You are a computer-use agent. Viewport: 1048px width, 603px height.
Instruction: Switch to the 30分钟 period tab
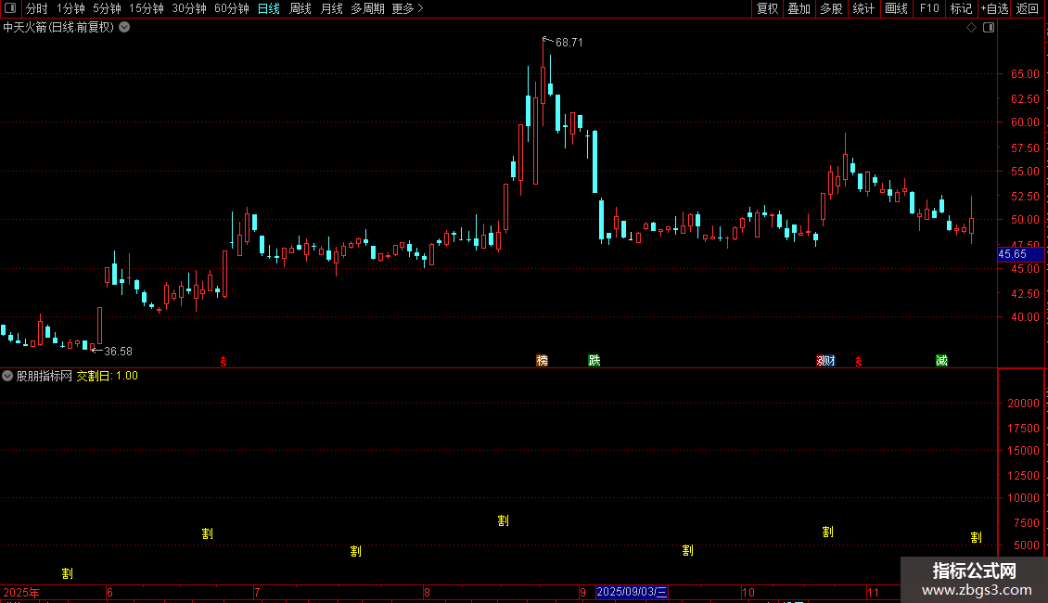[x=189, y=8]
